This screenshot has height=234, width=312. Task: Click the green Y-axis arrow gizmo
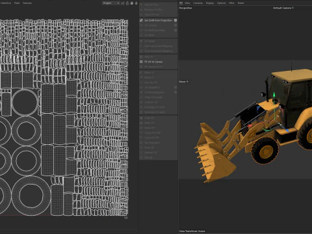274,95
